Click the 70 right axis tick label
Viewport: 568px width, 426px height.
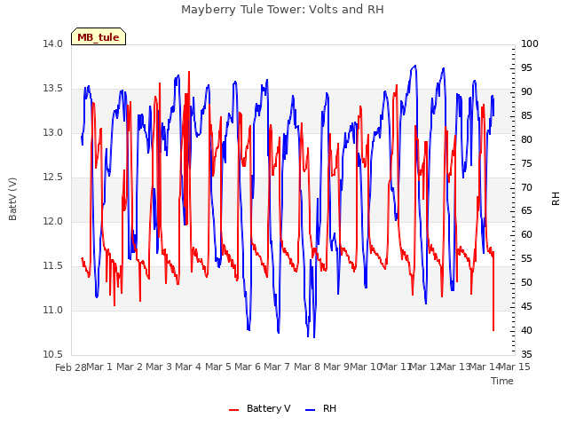pos(526,187)
